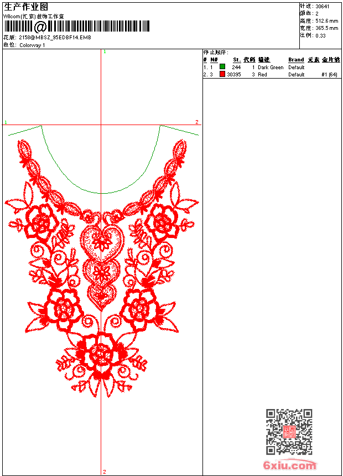Click the red logo inside the QR code
The image size is (343, 476).
point(289,432)
